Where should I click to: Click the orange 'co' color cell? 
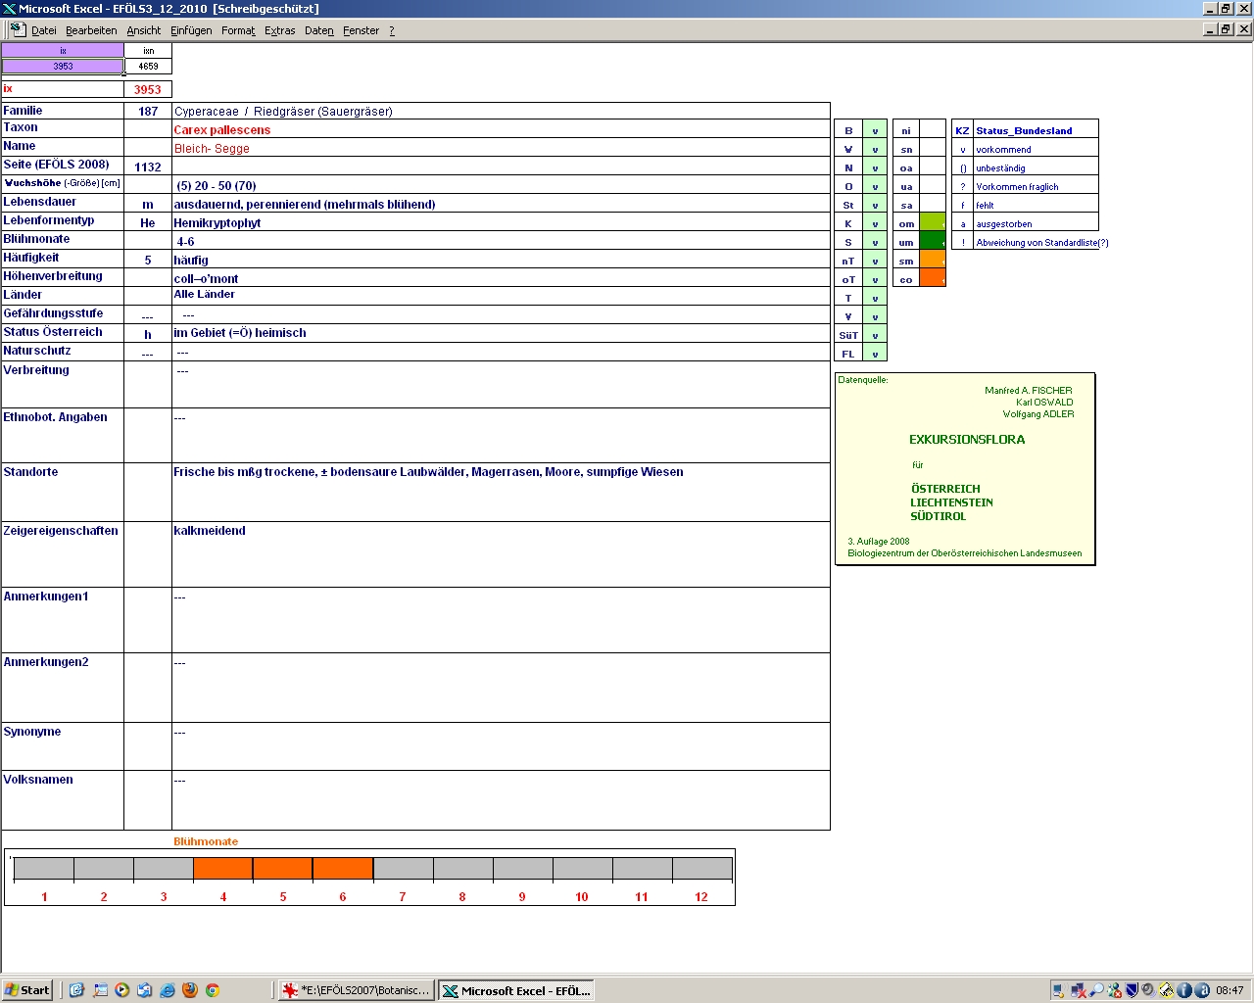(933, 279)
